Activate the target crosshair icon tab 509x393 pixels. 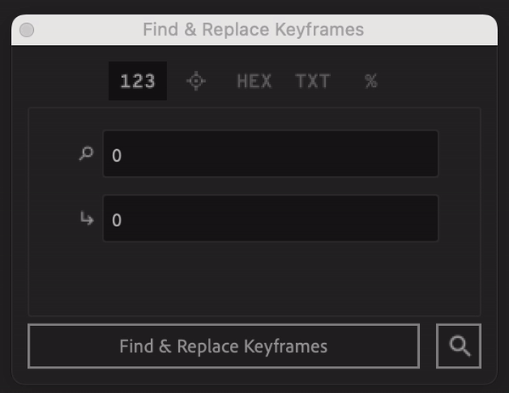(x=196, y=80)
